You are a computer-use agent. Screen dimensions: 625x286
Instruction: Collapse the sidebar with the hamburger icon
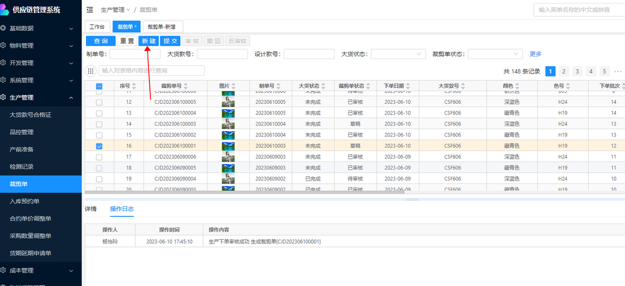pyautogui.click(x=90, y=10)
